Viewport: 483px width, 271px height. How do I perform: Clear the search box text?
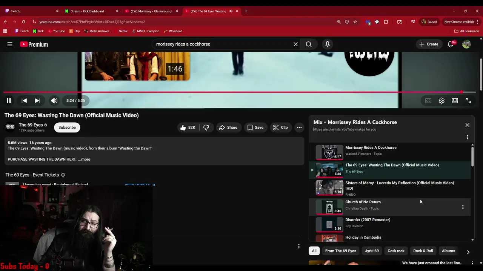point(295,44)
